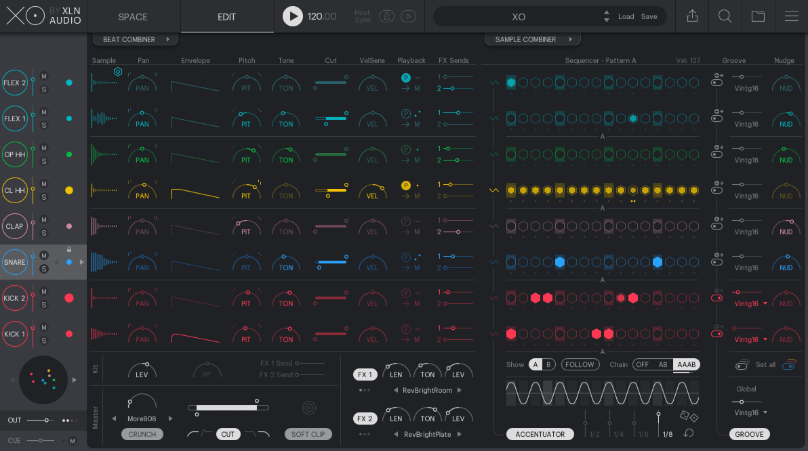The image size is (808, 451).
Task: Mute the SNARE channel
Action: pos(44,255)
